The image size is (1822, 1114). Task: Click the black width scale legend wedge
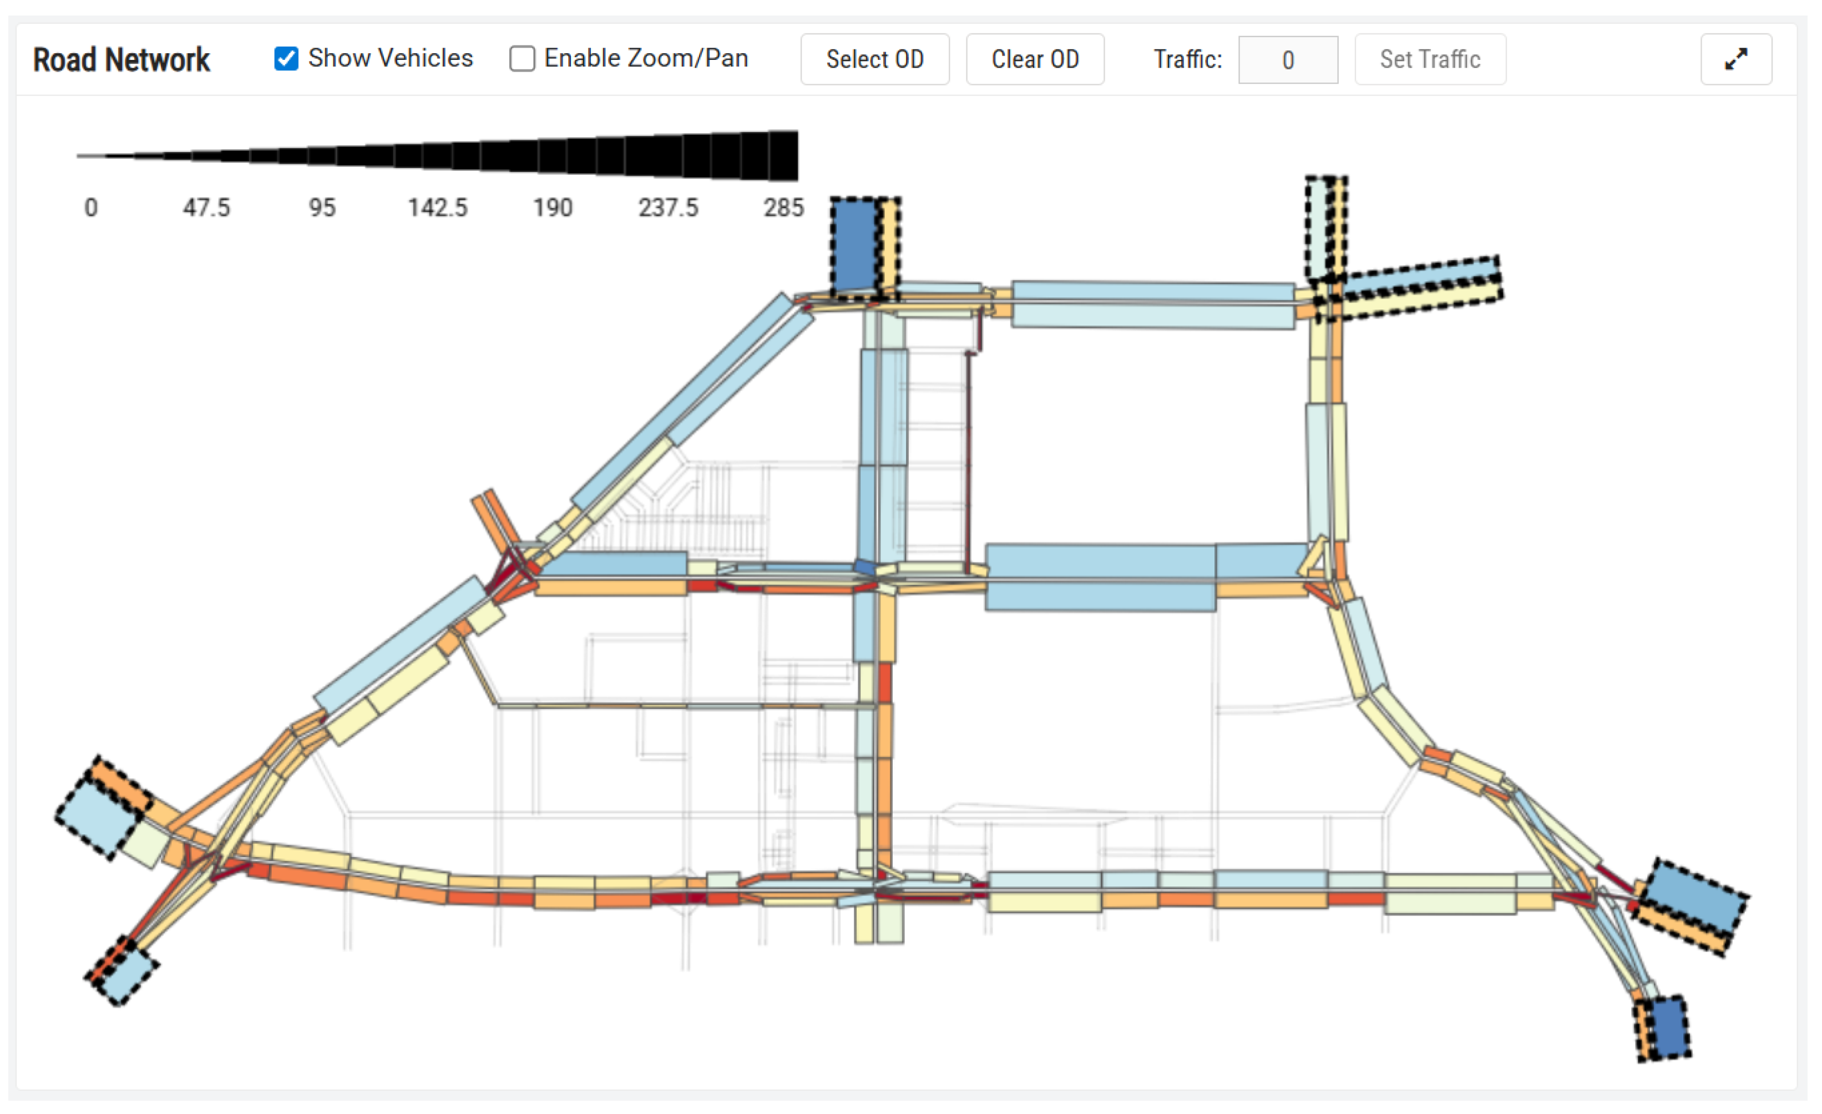pos(437,156)
